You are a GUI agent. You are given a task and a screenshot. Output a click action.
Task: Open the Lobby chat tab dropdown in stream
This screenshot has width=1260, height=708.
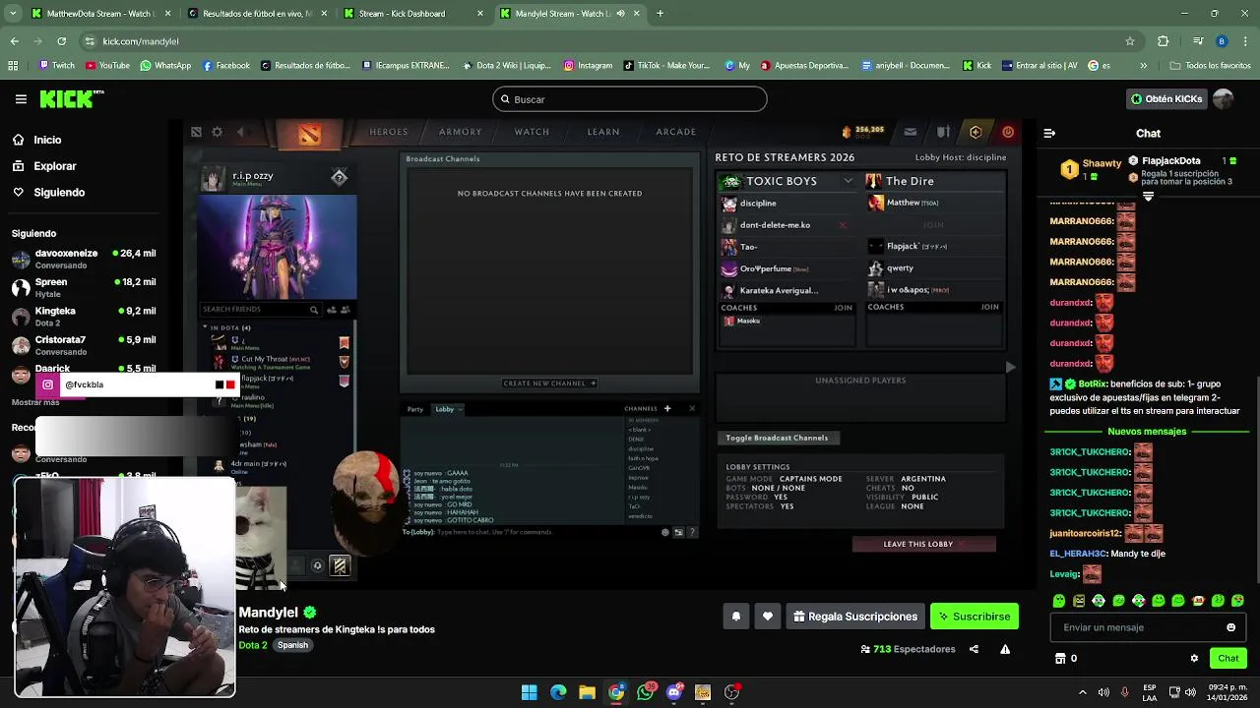459,409
